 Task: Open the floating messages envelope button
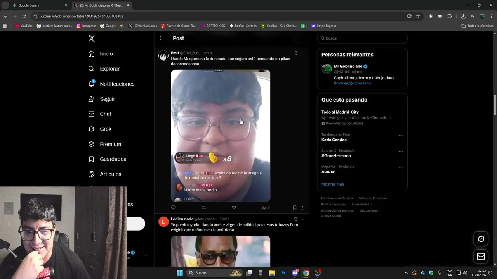pyautogui.click(x=481, y=257)
